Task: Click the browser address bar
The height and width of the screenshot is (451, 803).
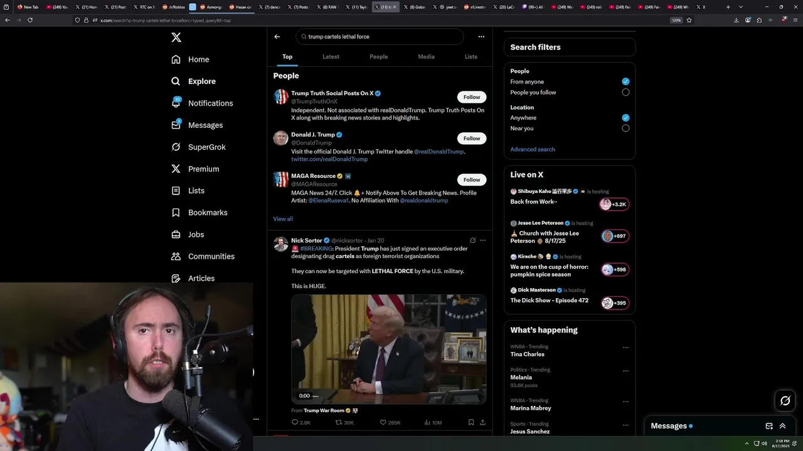Action: [383, 20]
